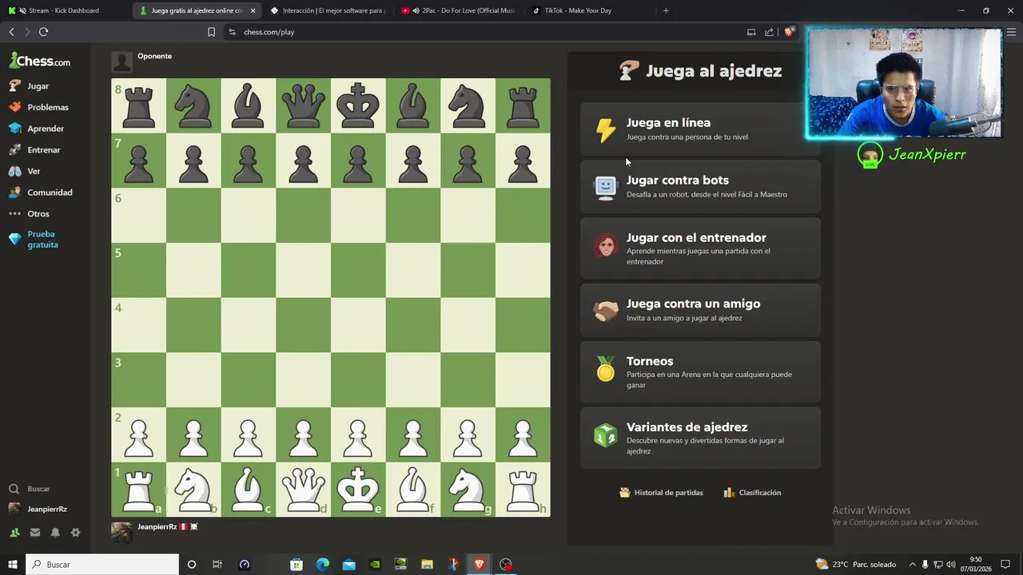The height and width of the screenshot is (575, 1023).
Task: Open Cortana circle in taskbar
Action: 192,565
